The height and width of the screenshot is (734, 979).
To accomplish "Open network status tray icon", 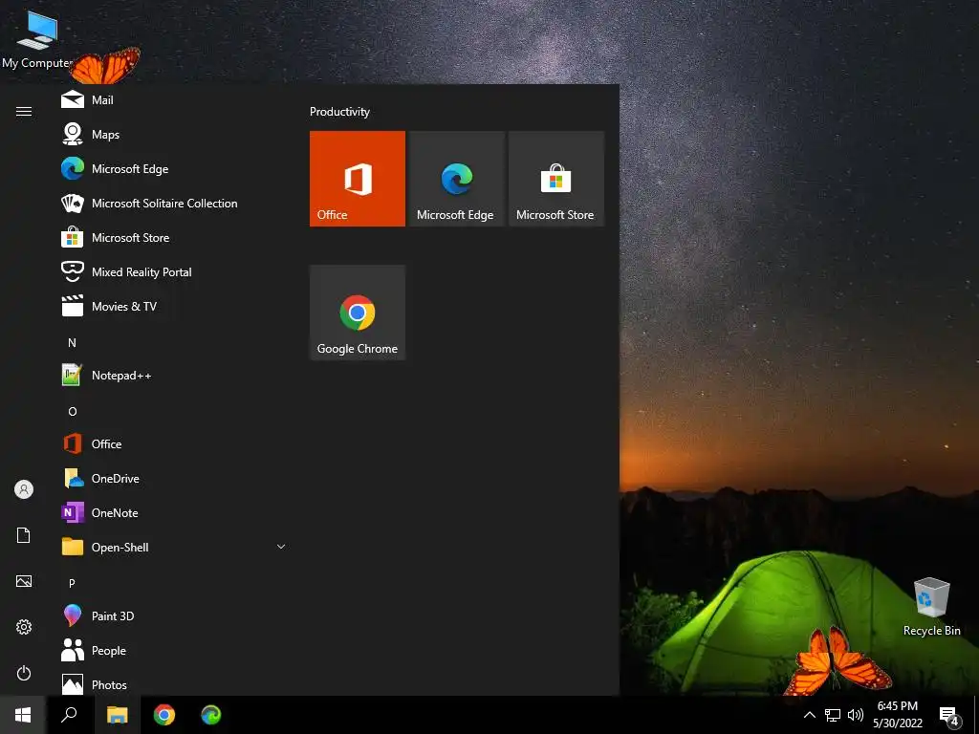I will tap(833, 715).
